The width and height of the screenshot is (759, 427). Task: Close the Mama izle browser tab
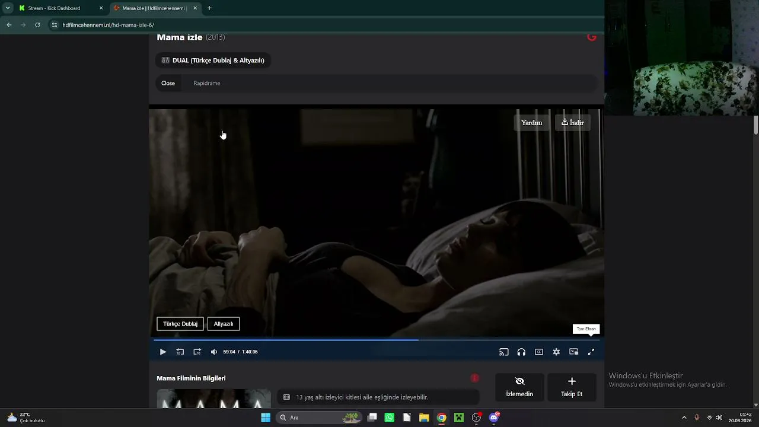click(195, 8)
